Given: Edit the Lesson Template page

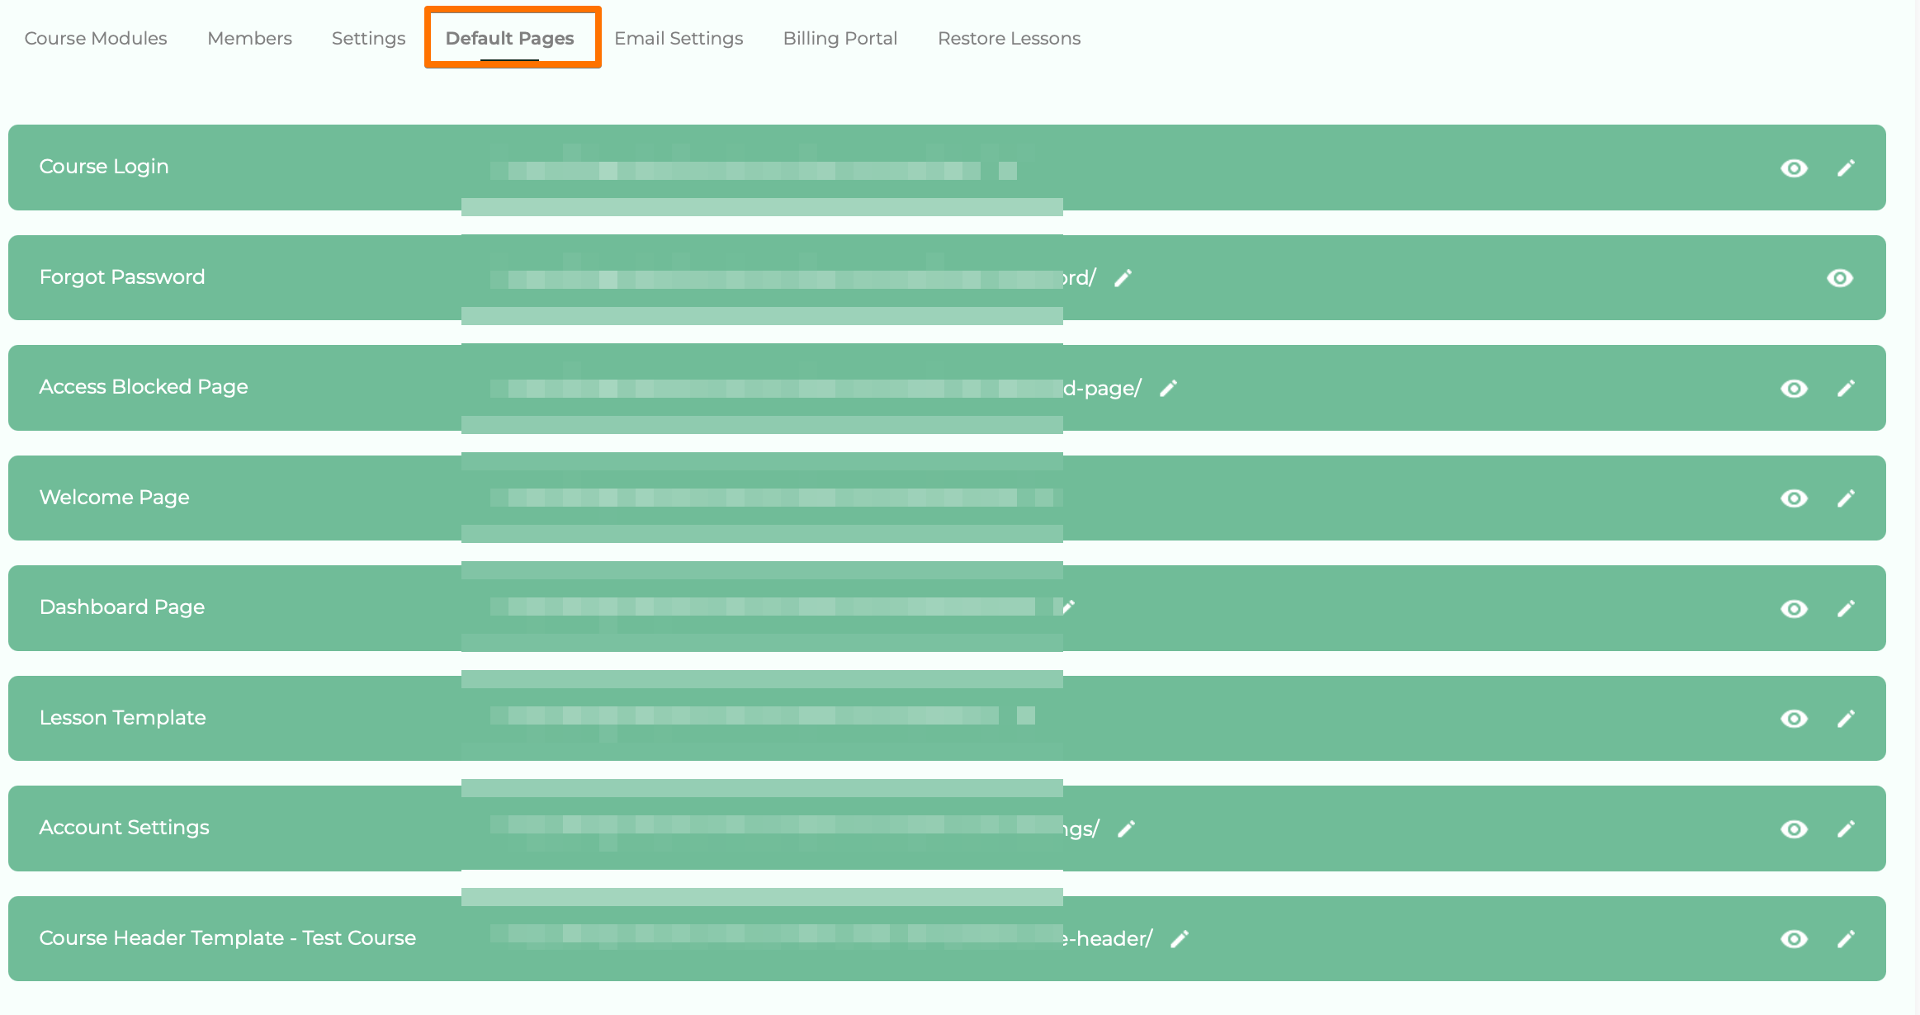Looking at the screenshot, I should [x=1846, y=719].
